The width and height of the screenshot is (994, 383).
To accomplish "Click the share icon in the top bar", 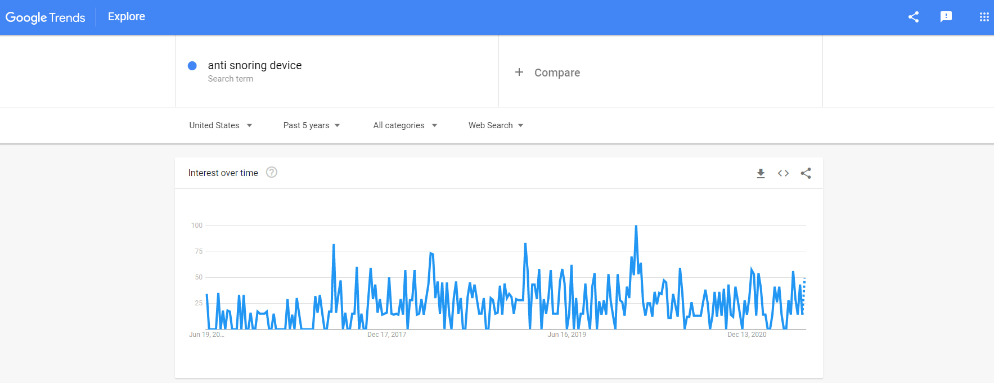I will click(x=913, y=17).
